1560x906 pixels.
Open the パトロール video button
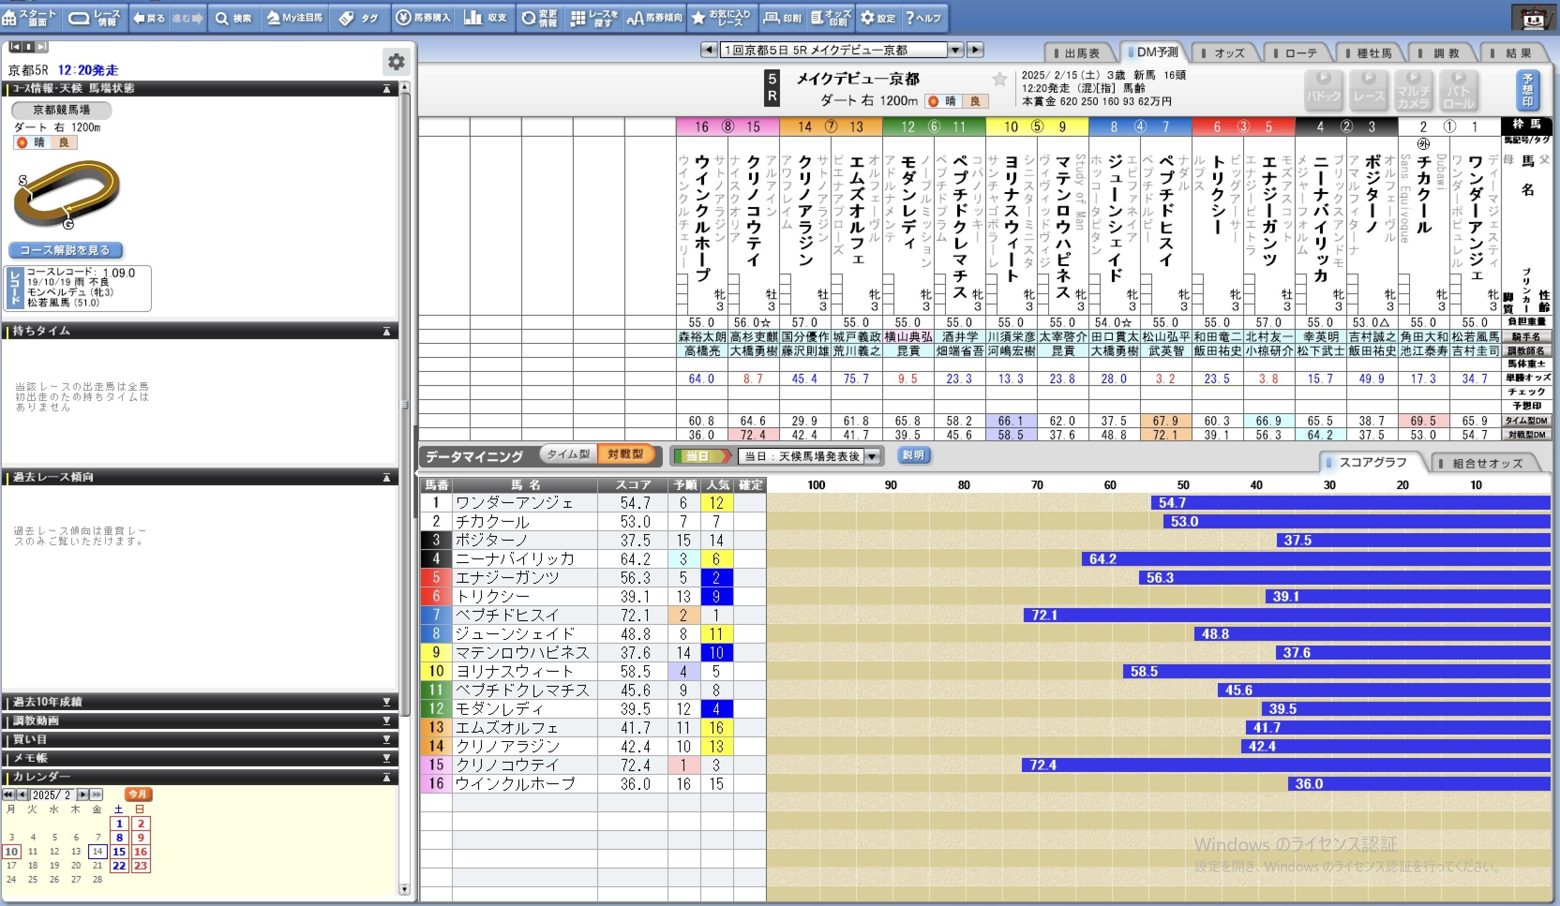(x=1458, y=90)
